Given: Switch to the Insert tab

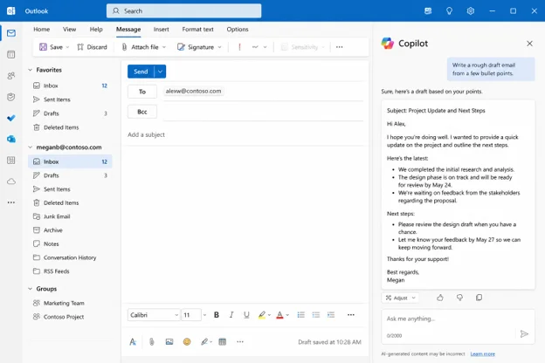Looking at the screenshot, I should tap(162, 29).
